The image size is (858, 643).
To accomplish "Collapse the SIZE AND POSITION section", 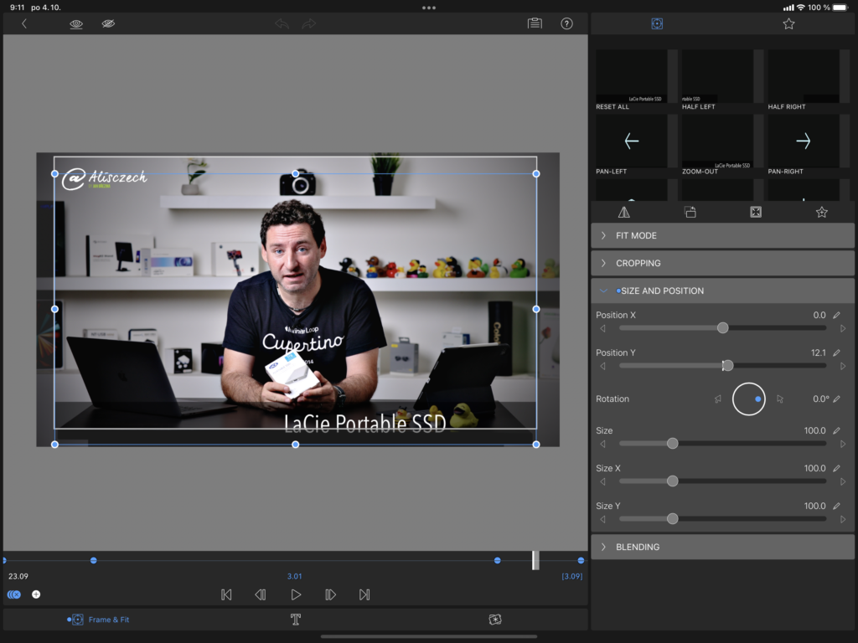I will point(722,291).
